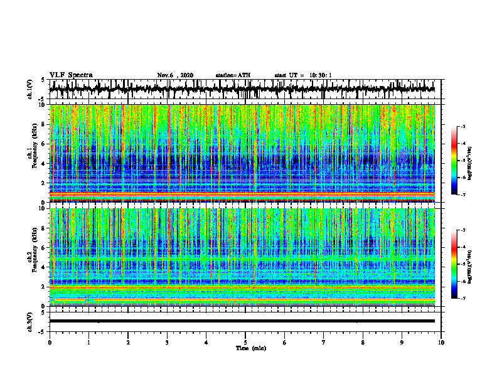Image resolution: width=497 pixels, height=384 pixels.
Task: Click time axis tick label "1"
Action: tap(88, 343)
